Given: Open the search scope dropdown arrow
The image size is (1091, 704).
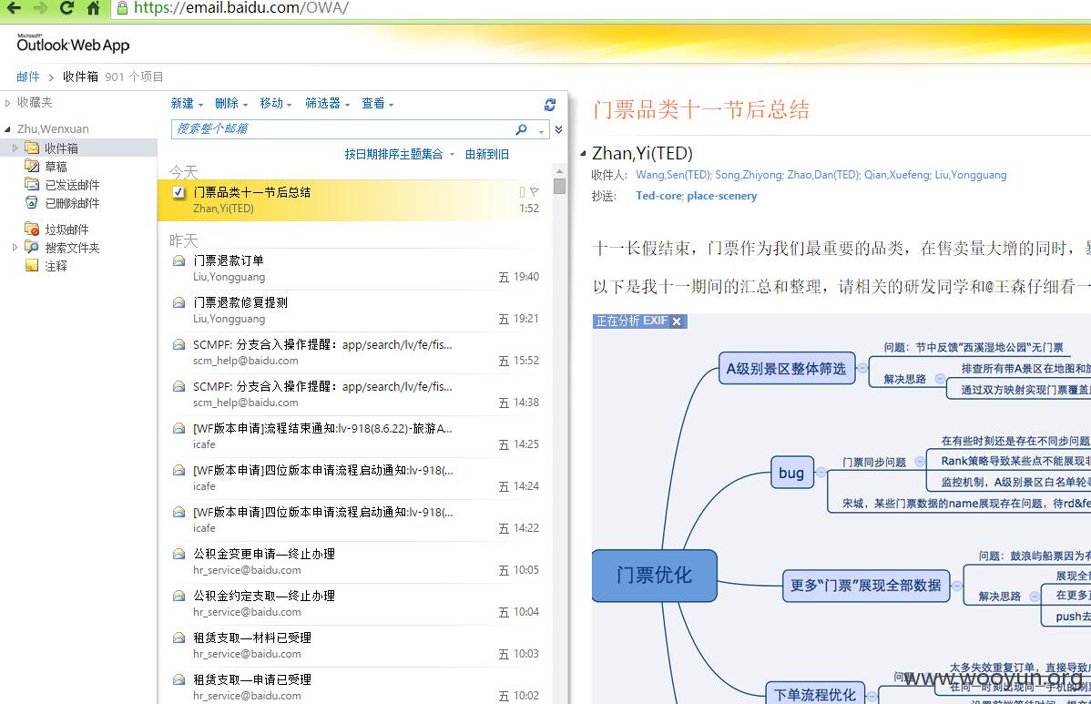Looking at the screenshot, I should pyautogui.click(x=541, y=130).
